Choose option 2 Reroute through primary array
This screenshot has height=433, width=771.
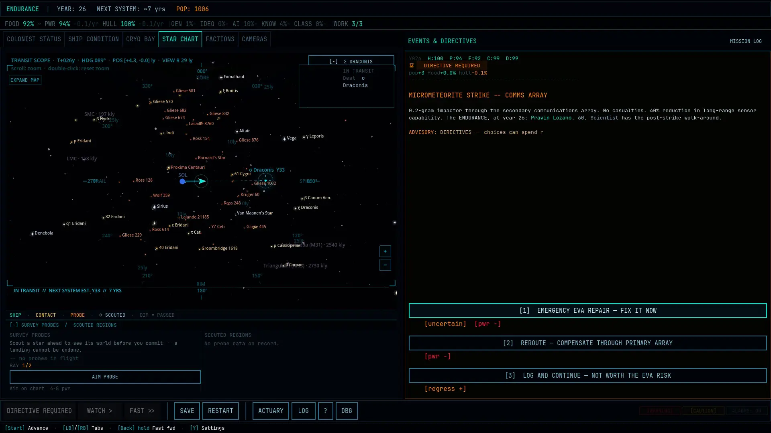[x=588, y=343]
